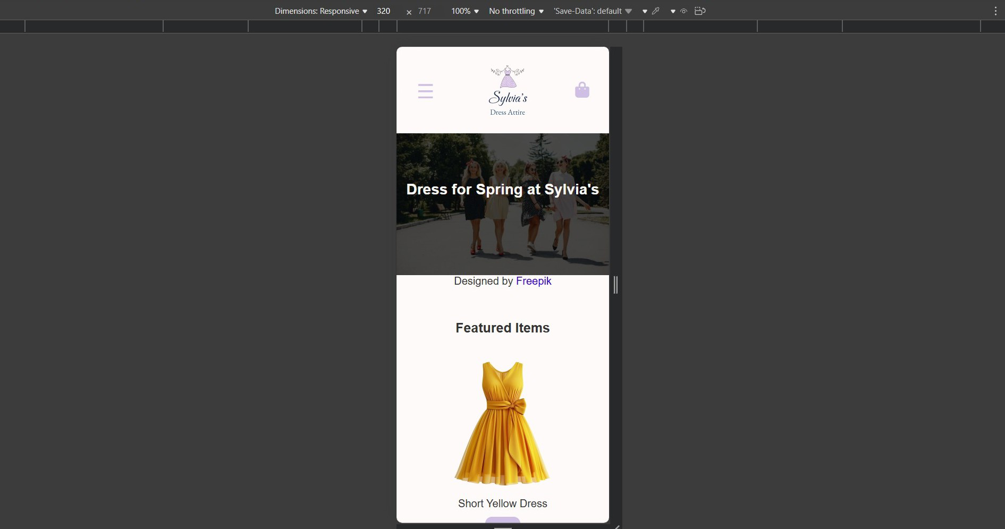Open the hamburger navigation menu
The image size is (1005, 529).
(425, 91)
